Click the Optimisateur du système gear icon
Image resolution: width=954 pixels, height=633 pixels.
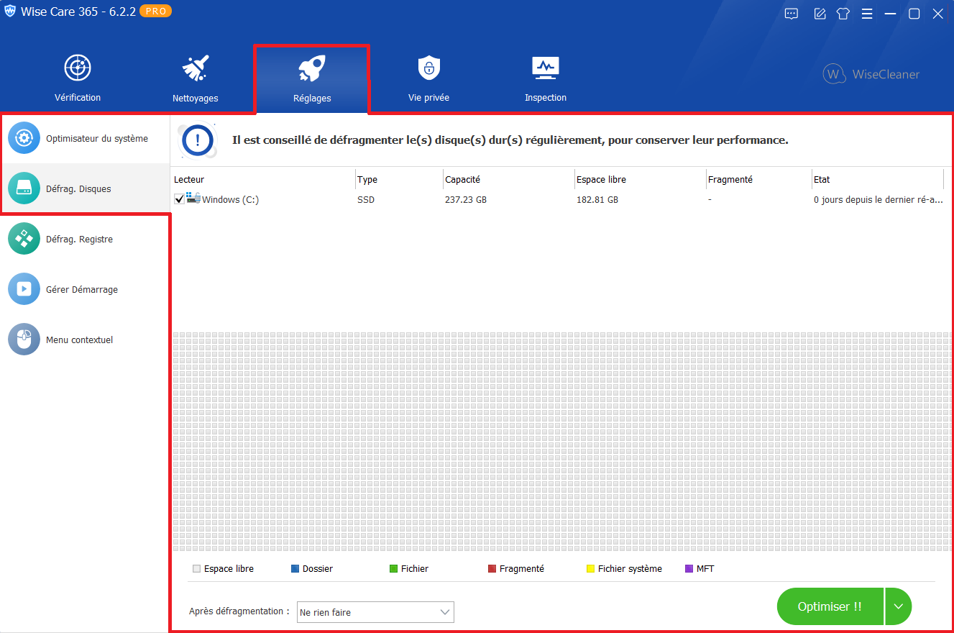click(24, 138)
